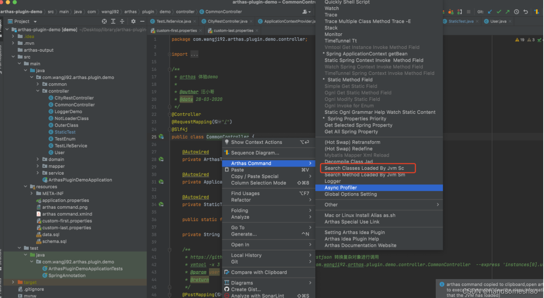
Task: Expand the domain package
Action: click(x=38, y=159)
